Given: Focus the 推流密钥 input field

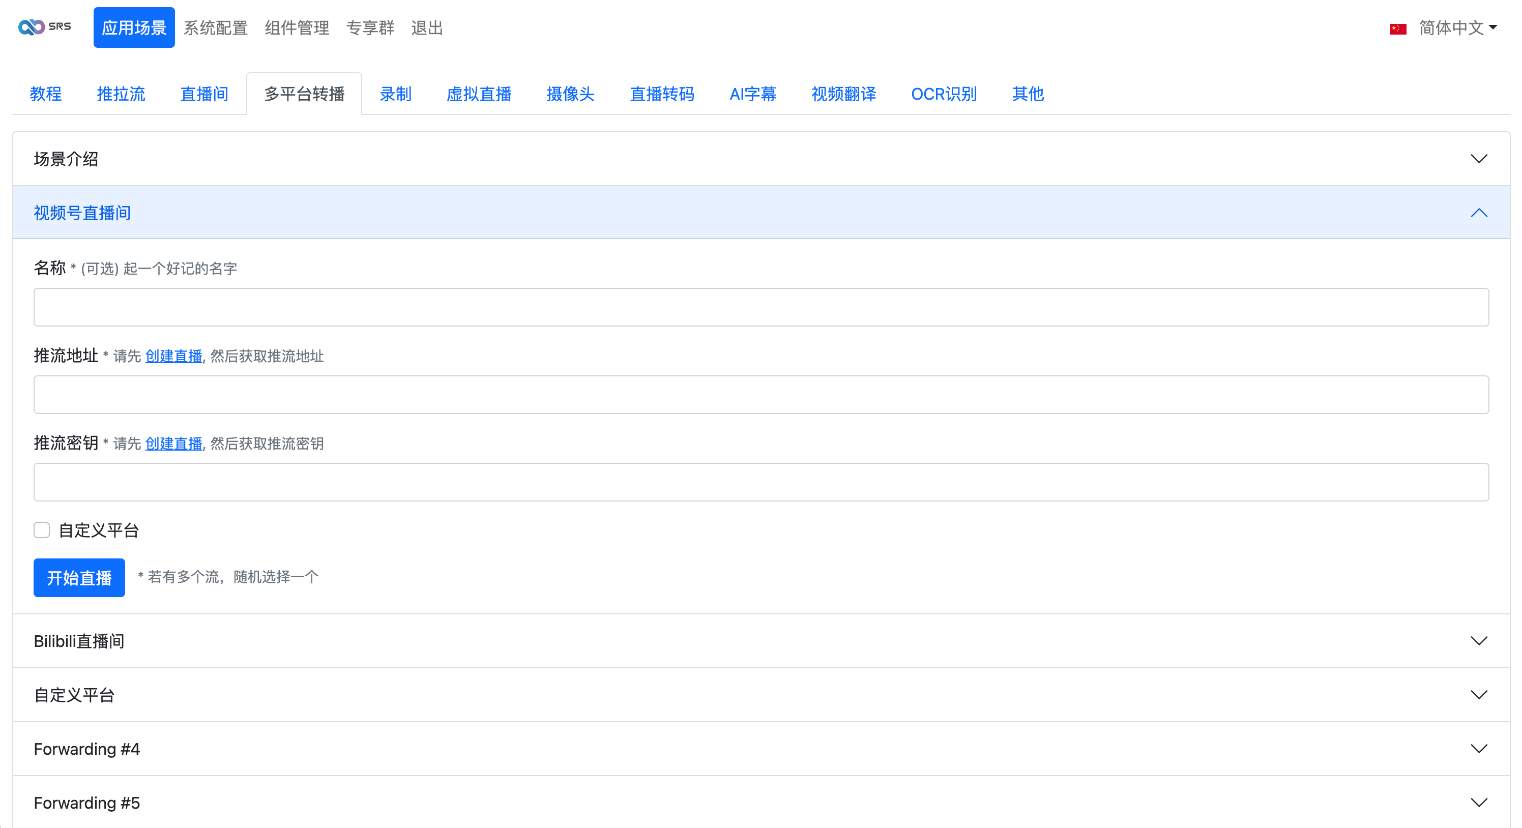Looking at the screenshot, I should [x=761, y=482].
